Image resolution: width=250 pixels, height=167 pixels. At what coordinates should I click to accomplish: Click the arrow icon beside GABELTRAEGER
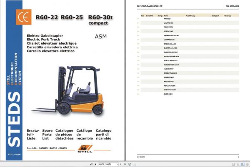coord(138,73)
